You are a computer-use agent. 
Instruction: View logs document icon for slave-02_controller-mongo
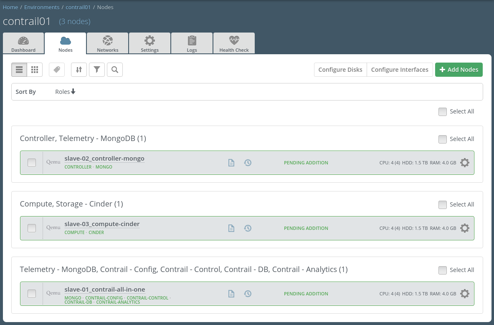(231, 163)
